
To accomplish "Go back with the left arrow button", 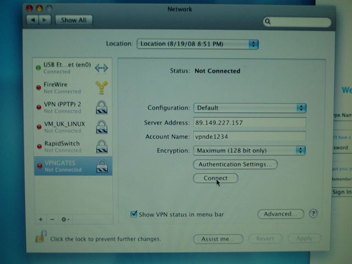I will click(33, 20).
